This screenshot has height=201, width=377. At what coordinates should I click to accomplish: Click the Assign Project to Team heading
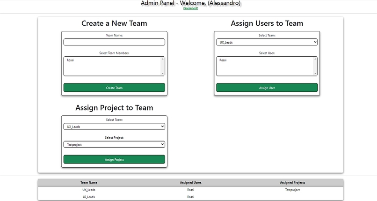pos(114,108)
